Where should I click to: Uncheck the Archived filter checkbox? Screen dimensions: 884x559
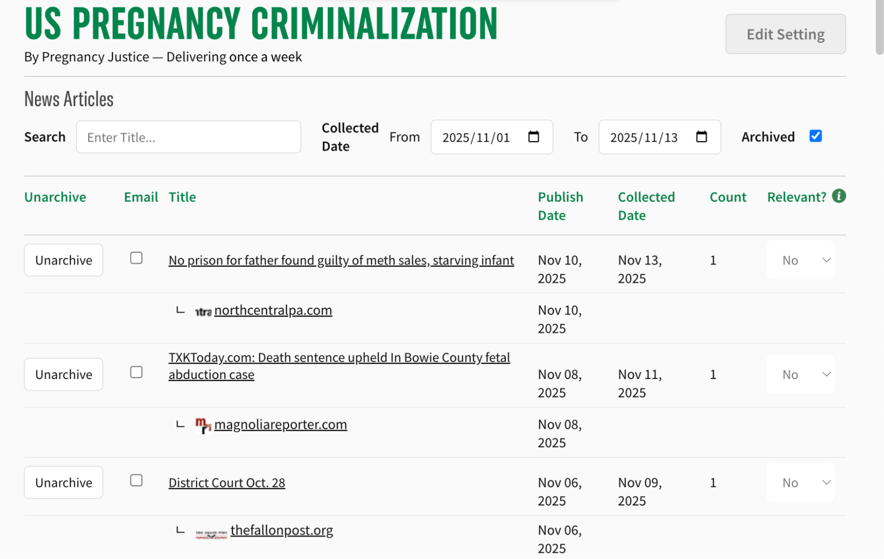[x=815, y=136]
